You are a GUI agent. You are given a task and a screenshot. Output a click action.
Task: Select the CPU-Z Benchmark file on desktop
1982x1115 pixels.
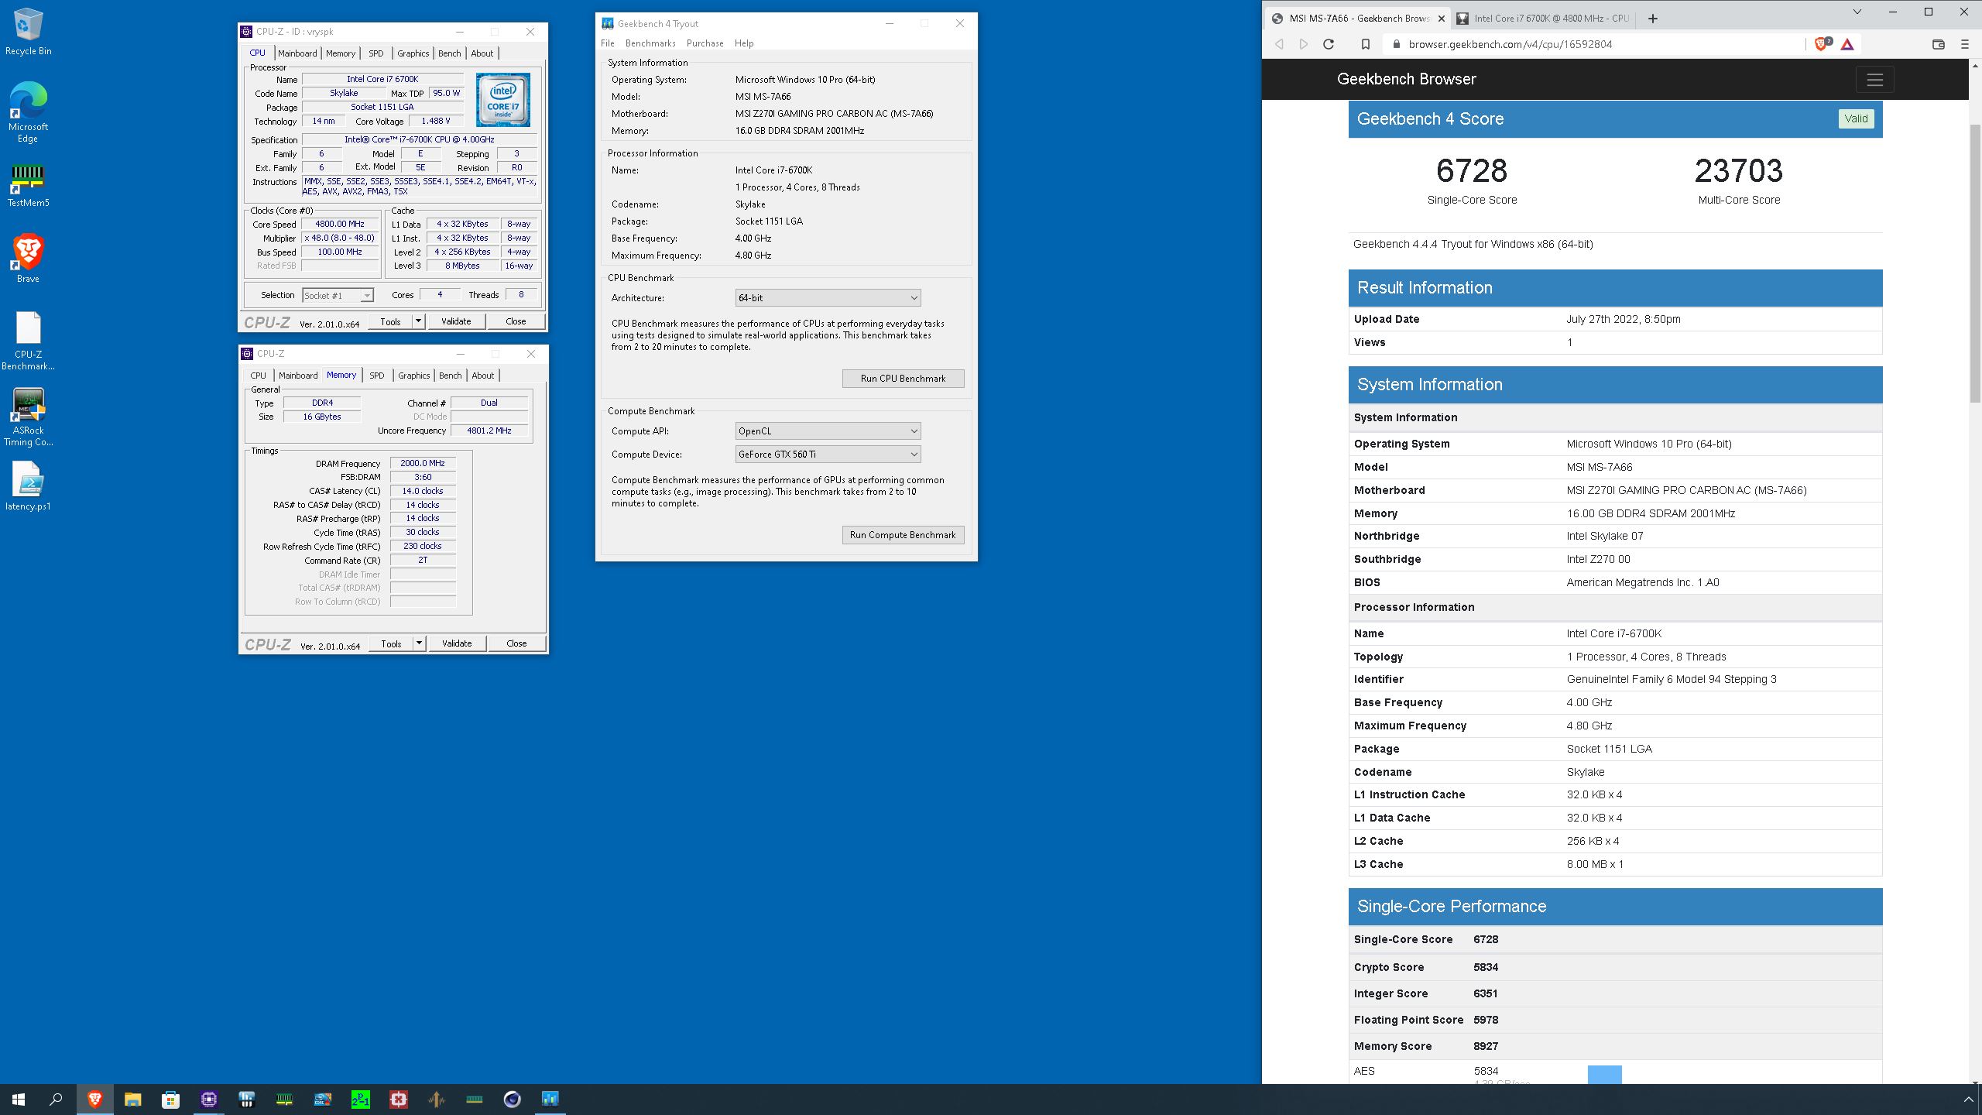28,341
